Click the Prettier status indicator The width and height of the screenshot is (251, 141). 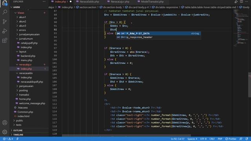[231, 139]
